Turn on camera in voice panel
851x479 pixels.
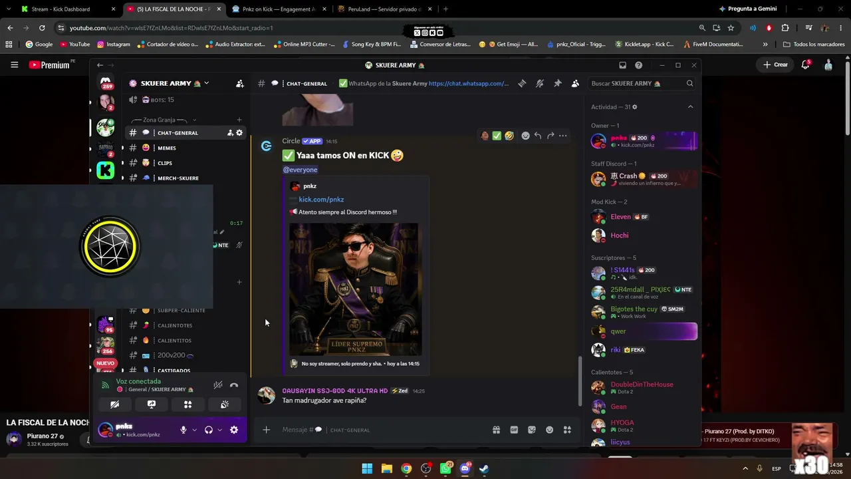click(x=115, y=404)
